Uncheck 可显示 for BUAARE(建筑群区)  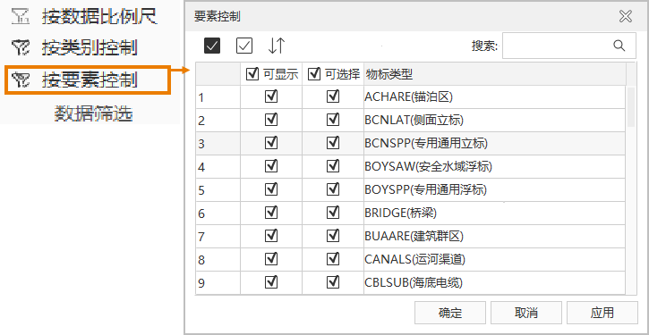pyautogui.click(x=271, y=236)
